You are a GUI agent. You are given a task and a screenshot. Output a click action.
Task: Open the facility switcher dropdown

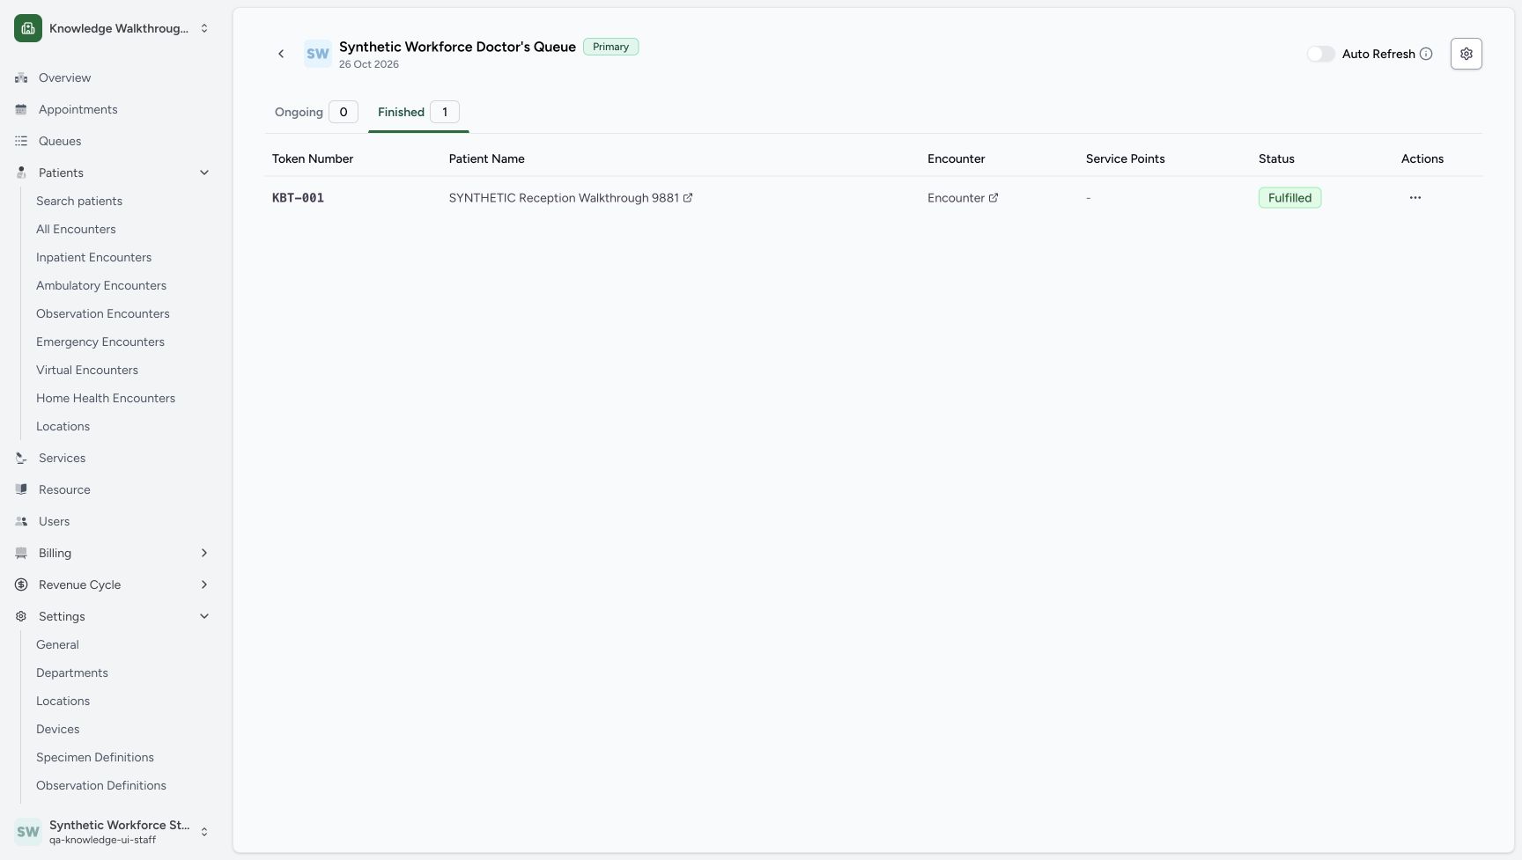[x=113, y=28]
